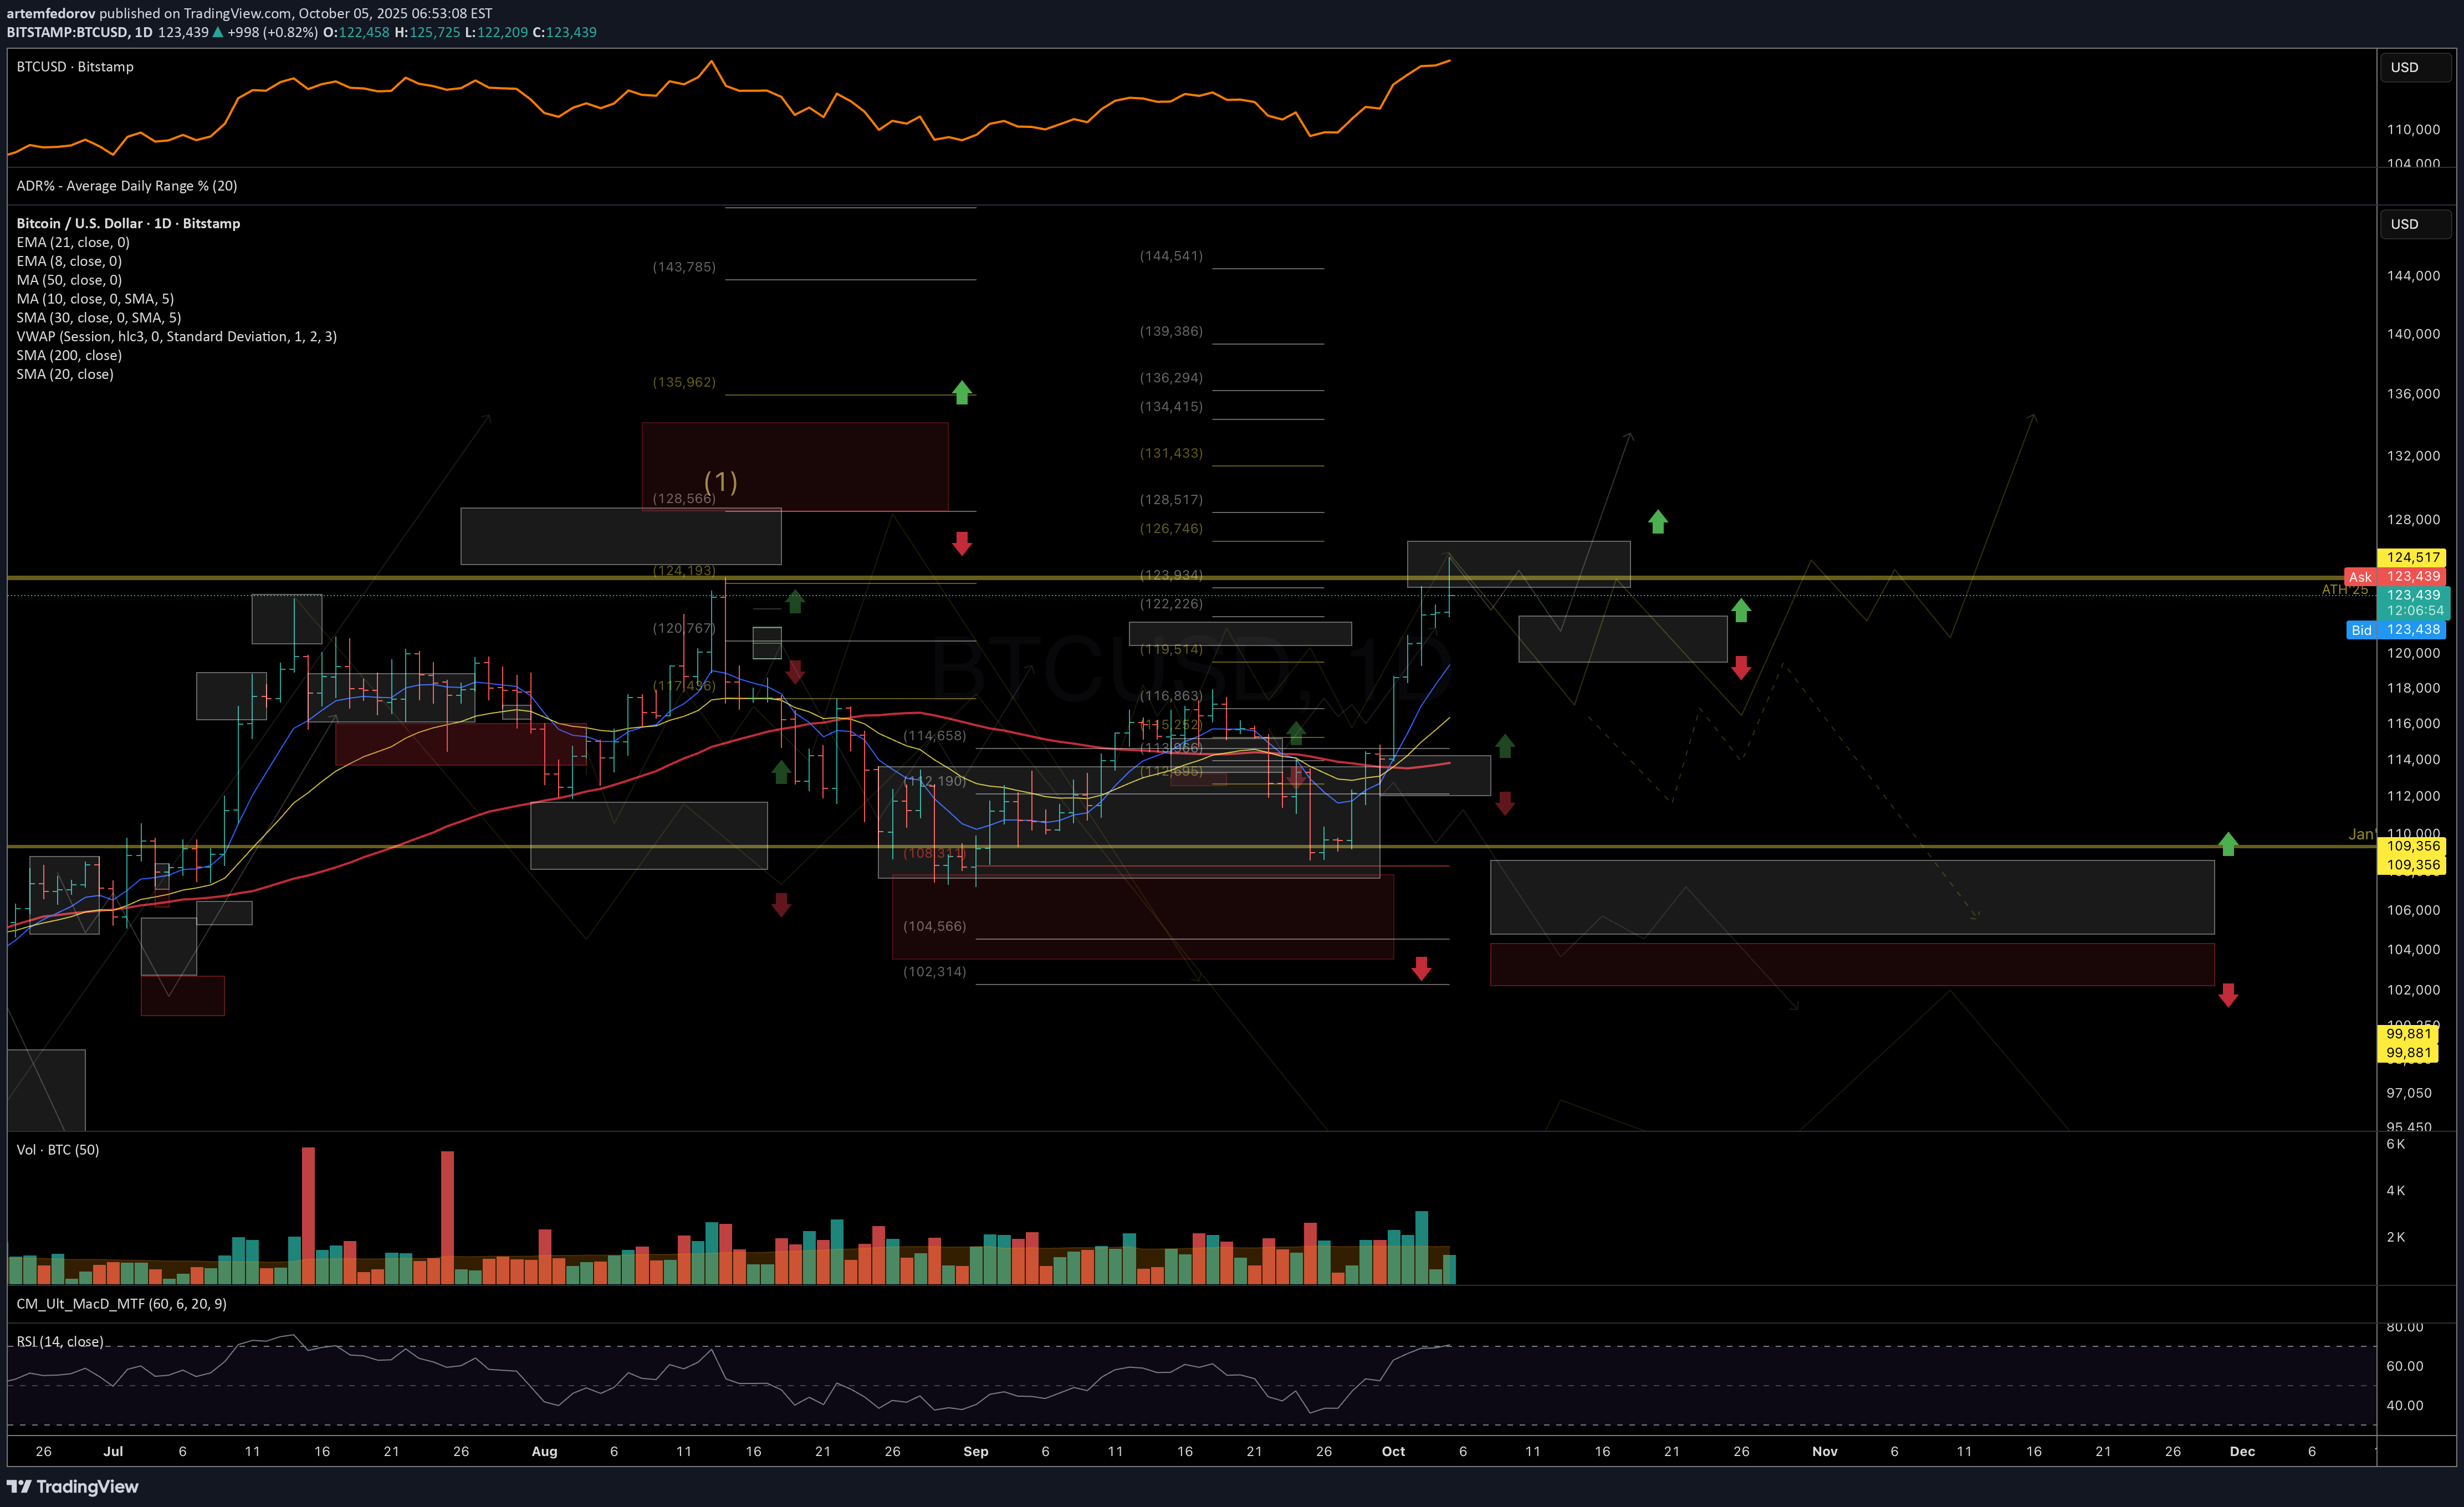Click the TradingView logo at bottom left

[72, 1486]
